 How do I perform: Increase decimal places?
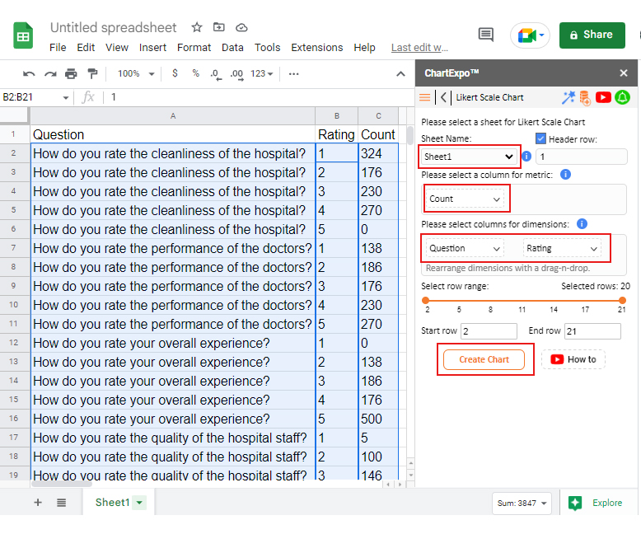tap(236, 74)
